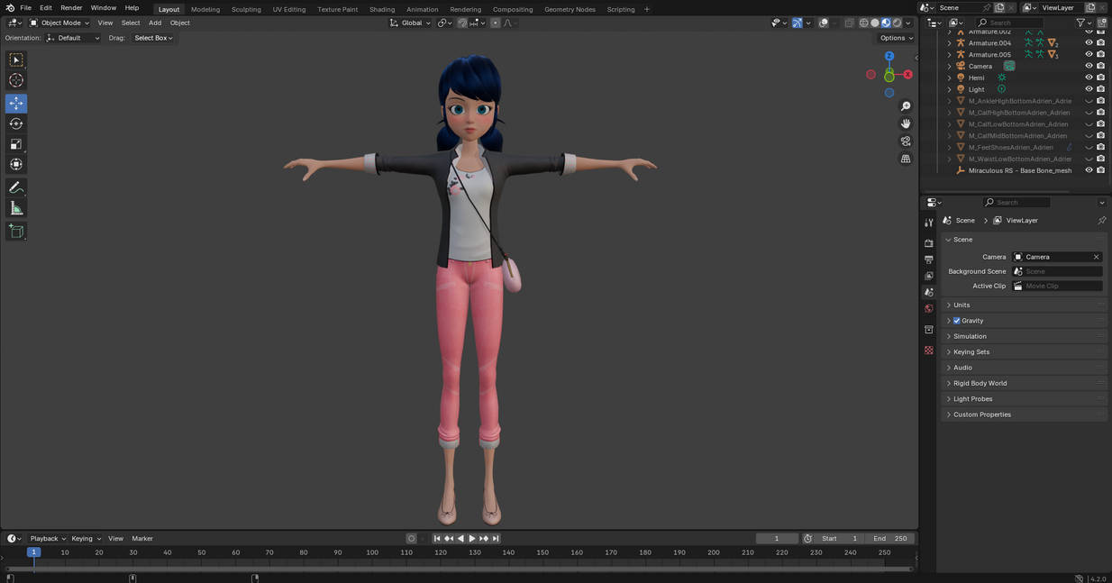Screen dimensions: 1112x583
Task: Open the Orientation Default dropdown
Action: [x=73, y=38]
